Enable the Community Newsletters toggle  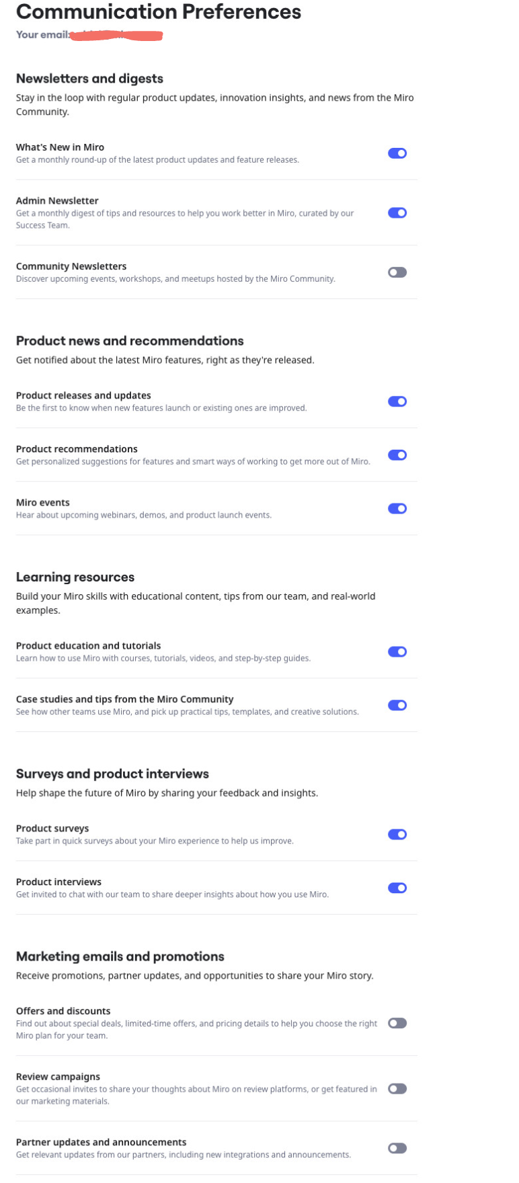[x=397, y=272]
